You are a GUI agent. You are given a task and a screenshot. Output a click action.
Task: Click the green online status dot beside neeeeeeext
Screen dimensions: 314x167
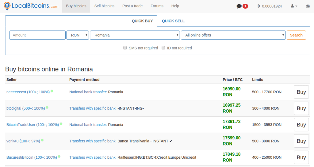52,91
